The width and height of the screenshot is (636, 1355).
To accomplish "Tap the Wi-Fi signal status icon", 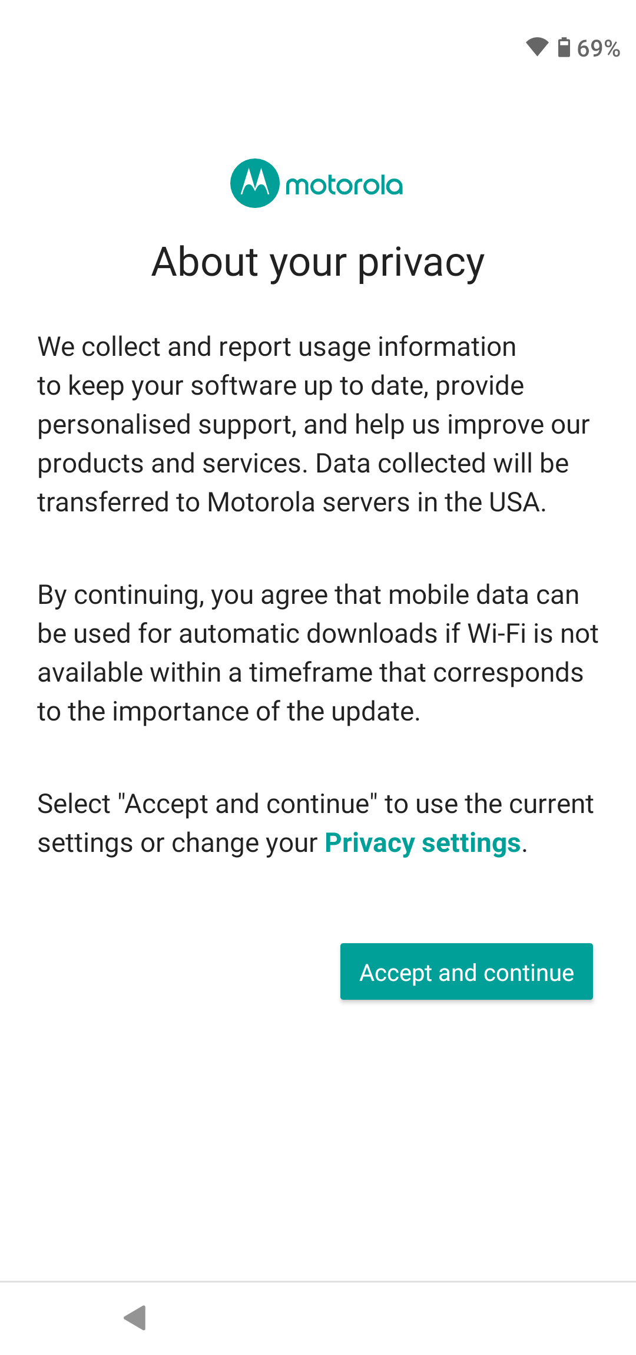I will (536, 47).
